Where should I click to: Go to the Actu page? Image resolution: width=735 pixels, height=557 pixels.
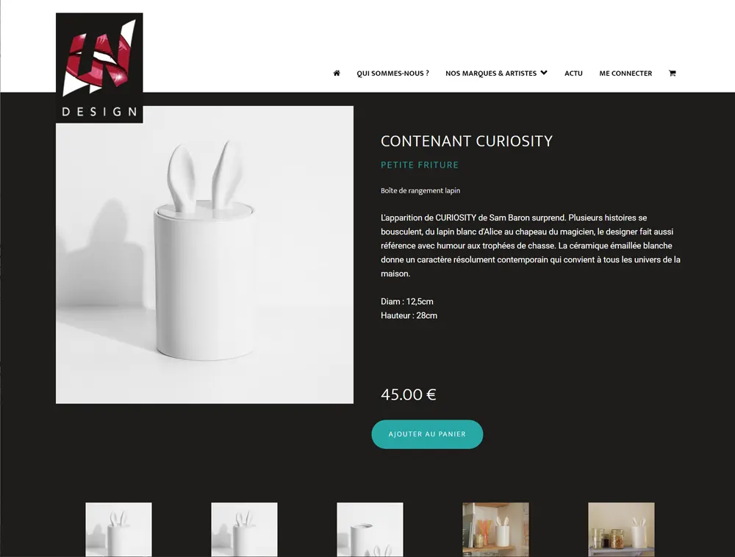573,73
